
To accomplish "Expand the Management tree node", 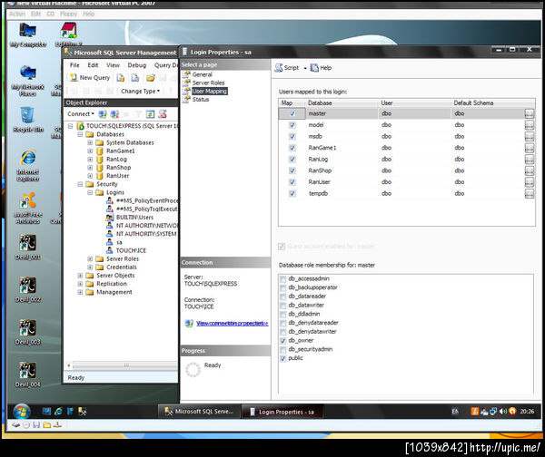I will [80, 292].
